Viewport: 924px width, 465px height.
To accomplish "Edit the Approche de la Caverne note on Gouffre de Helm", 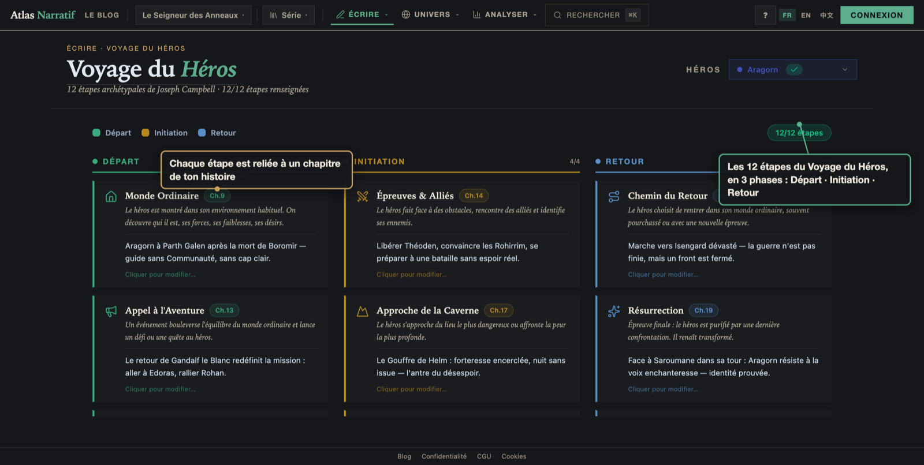I will [472, 367].
